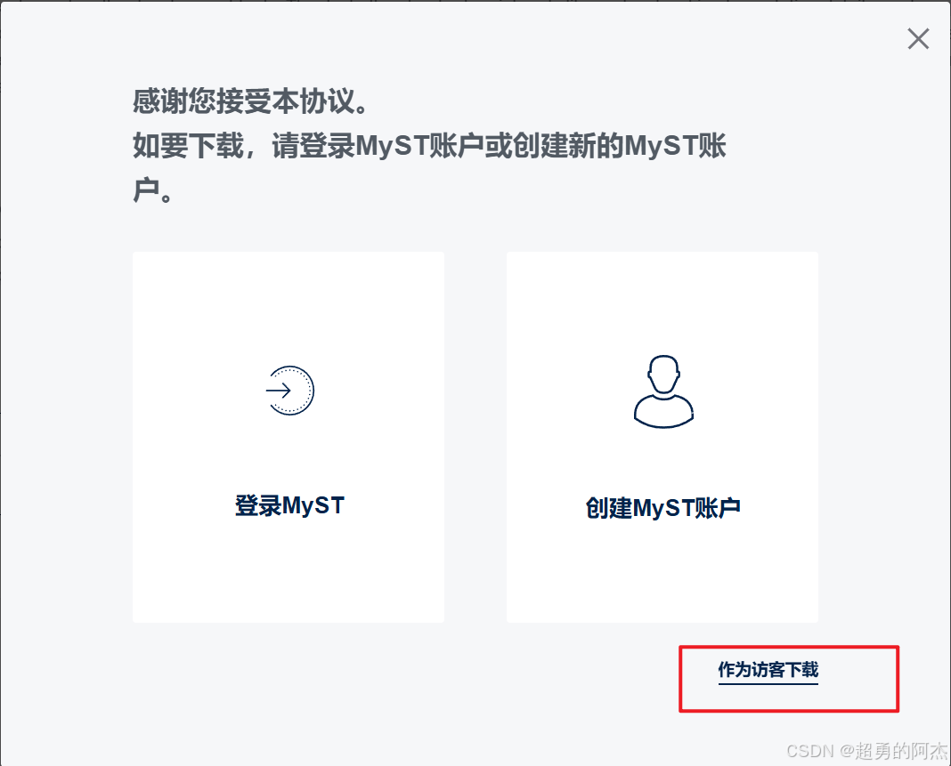The width and height of the screenshot is (951, 766).
Task: Click inside the red highlighted box below the link
Action: [x=788, y=698]
